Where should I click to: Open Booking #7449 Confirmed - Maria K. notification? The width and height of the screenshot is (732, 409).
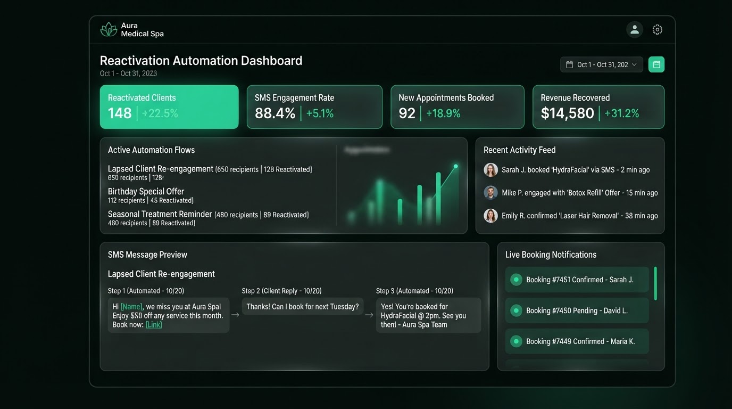pos(577,341)
